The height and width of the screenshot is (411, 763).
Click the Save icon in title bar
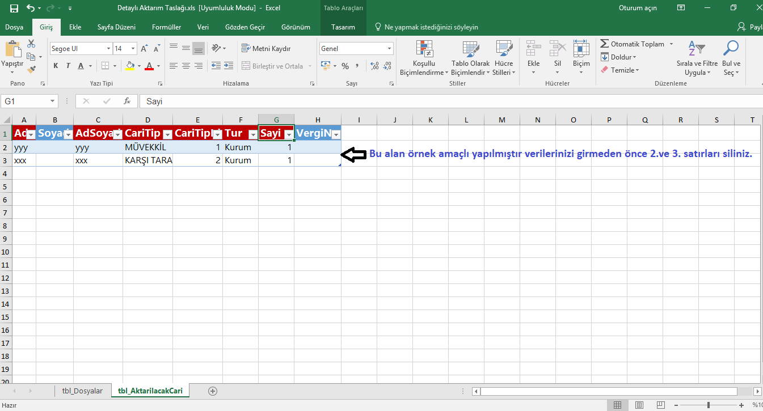point(14,9)
